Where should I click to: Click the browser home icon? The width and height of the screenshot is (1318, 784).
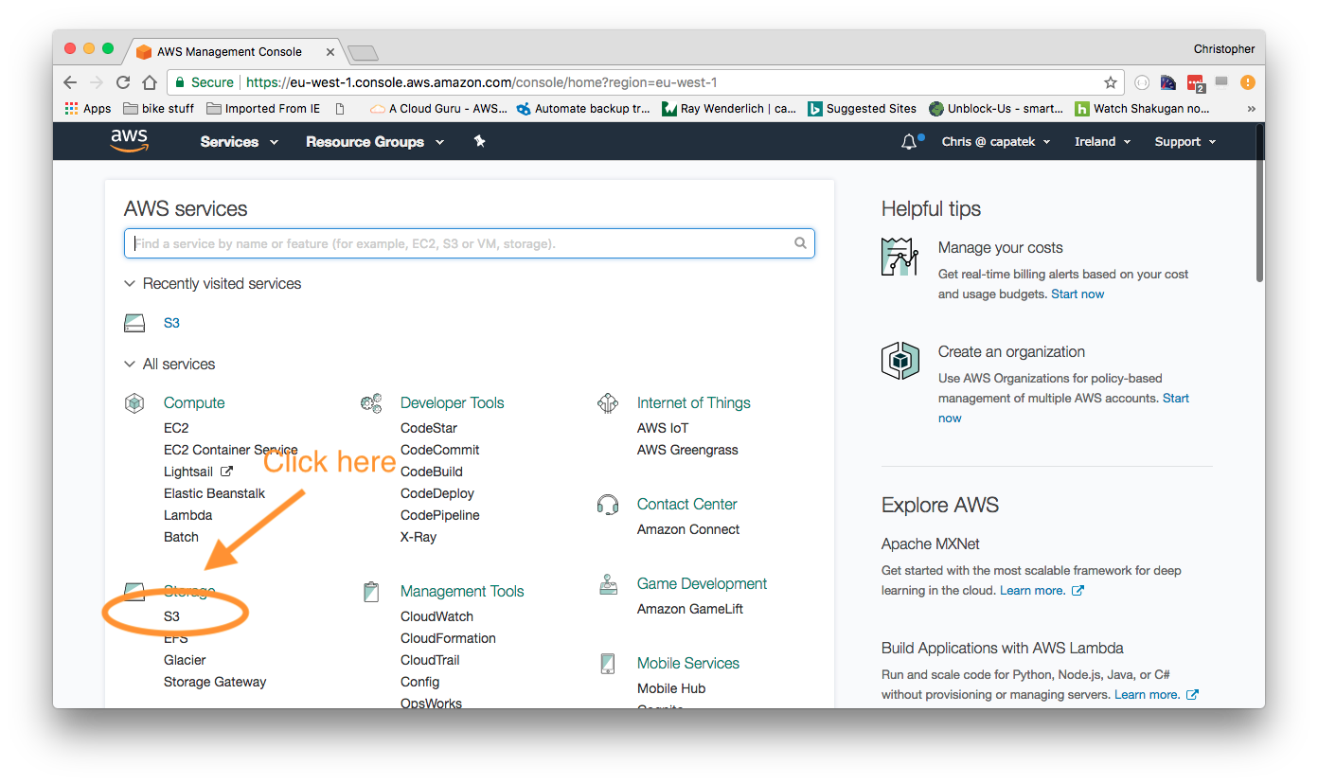point(150,82)
